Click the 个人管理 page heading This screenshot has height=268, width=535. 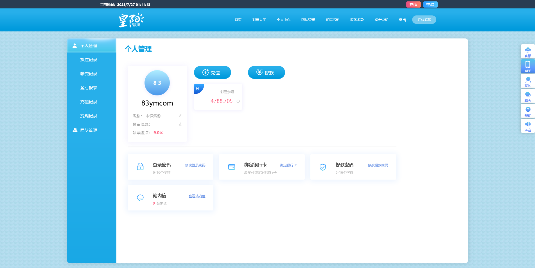click(x=138, y=49)
